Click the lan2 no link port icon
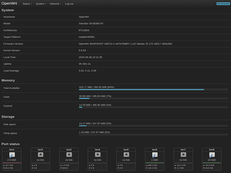This screenshot has width=231, height=173. 40,154
